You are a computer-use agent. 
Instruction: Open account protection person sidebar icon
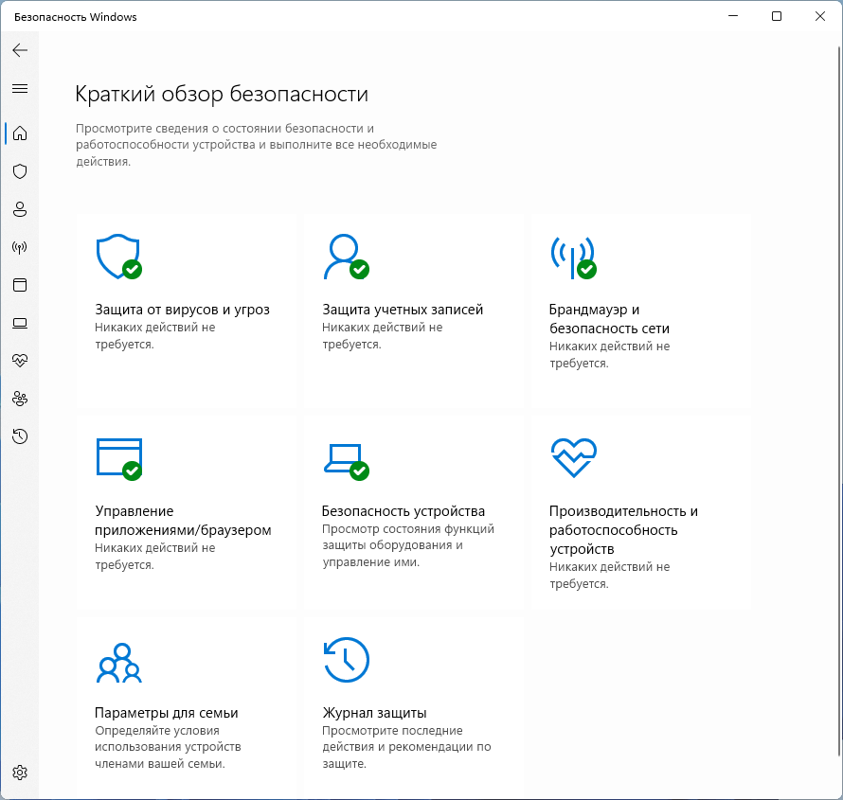20,209
